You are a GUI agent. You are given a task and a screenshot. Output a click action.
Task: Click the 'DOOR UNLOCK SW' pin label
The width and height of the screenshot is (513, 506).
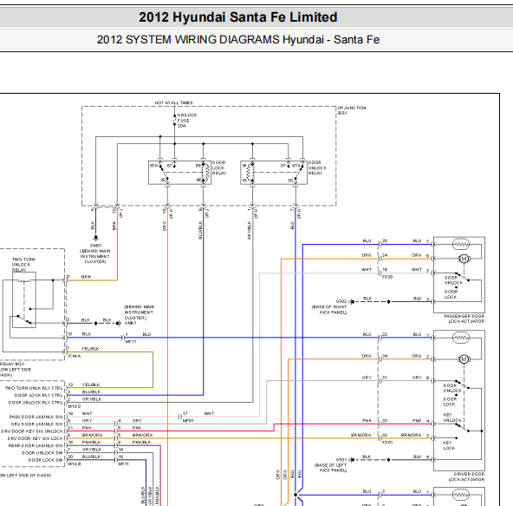pos(42,453)
